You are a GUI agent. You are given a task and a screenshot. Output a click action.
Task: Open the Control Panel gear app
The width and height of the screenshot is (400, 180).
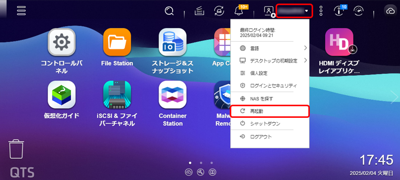click(x=62, y=42)
